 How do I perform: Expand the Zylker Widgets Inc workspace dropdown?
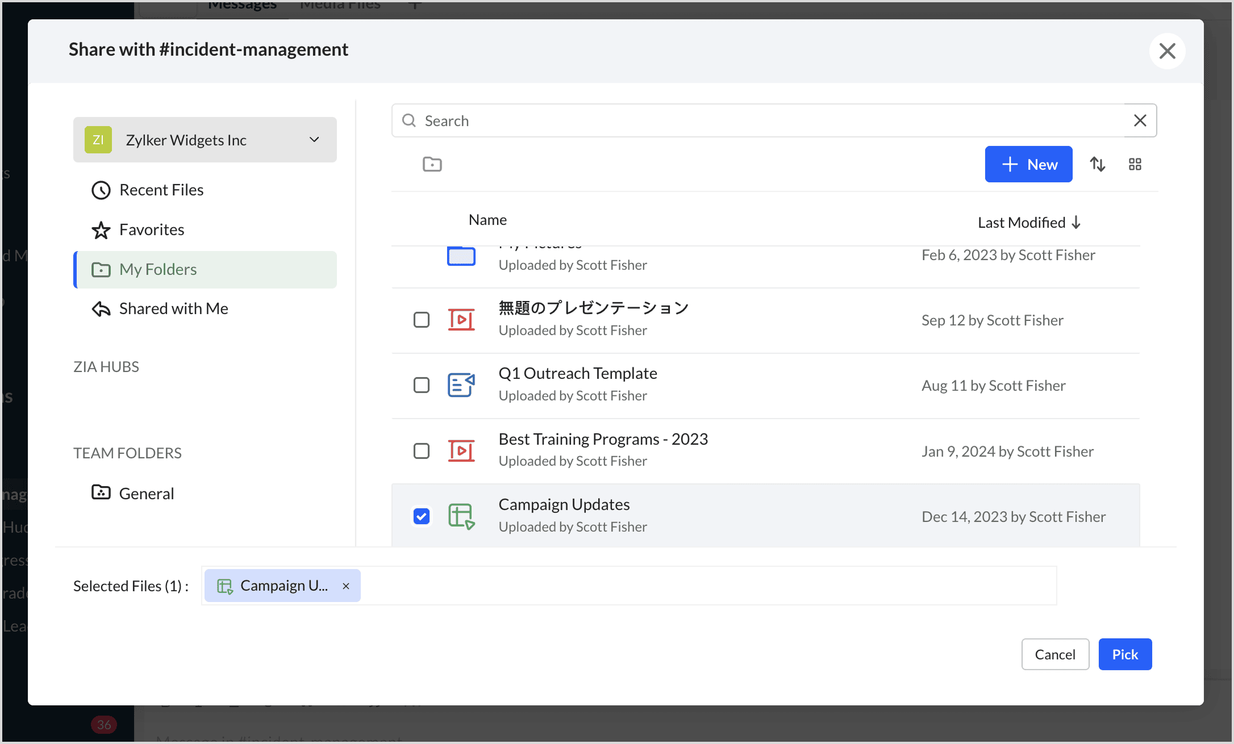(205, 140)
